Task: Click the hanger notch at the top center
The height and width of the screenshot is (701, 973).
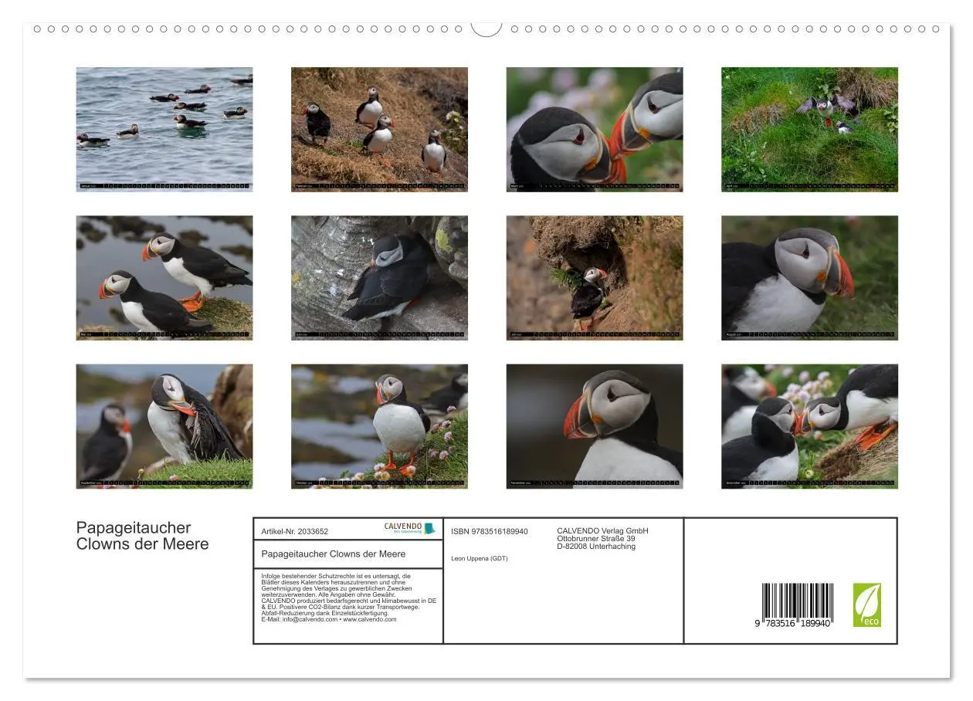Action: 486,29
